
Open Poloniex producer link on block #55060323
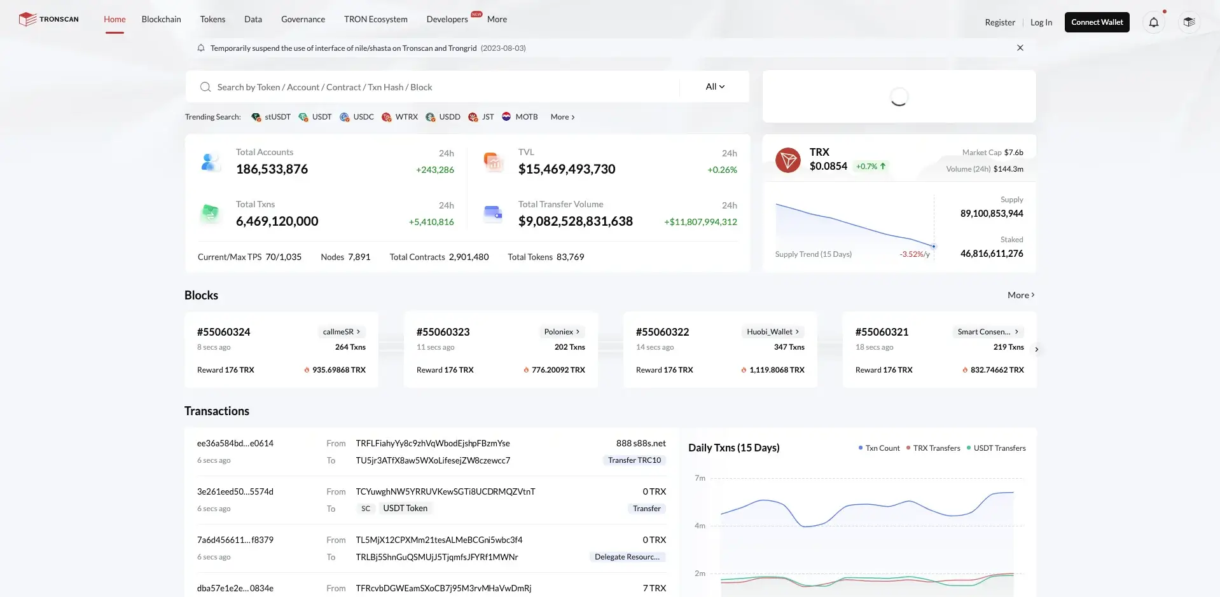click(562, 332)
